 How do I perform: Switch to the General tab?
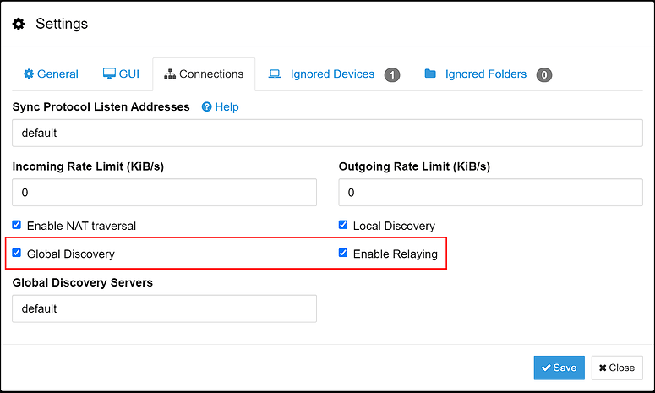coord(51,74)
